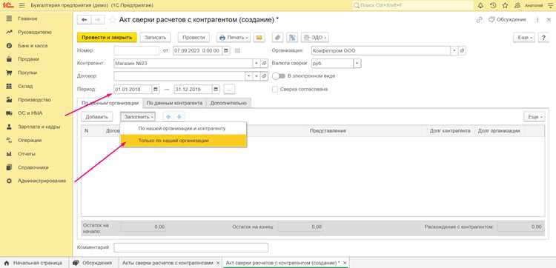Expand the Организация dropdown arrow
Image resolution: width=556 pixels, height=268 pixels.
454,50
